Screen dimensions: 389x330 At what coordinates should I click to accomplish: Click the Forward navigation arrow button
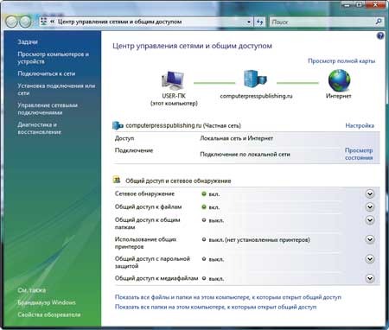point(25,22)
